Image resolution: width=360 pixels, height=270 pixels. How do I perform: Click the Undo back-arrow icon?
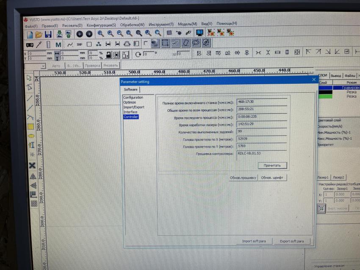point(79,34)
